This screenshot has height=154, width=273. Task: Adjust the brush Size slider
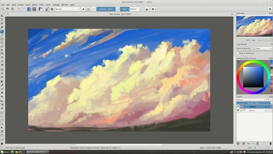point(129,9)
